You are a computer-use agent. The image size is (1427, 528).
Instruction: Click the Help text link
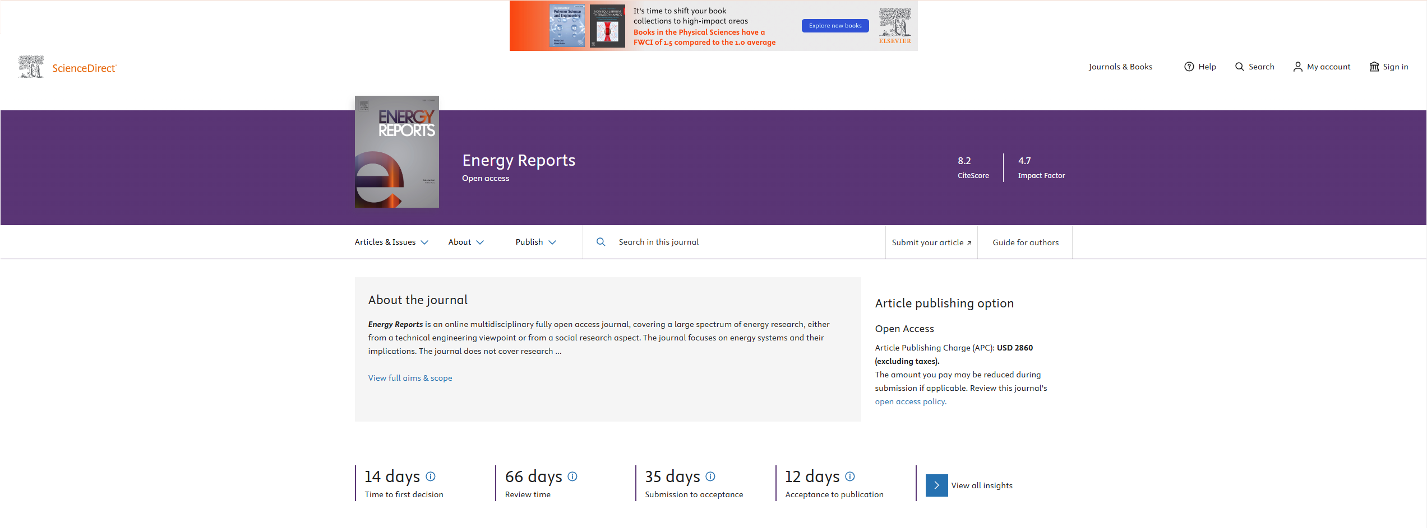[x=1207, y=67]
